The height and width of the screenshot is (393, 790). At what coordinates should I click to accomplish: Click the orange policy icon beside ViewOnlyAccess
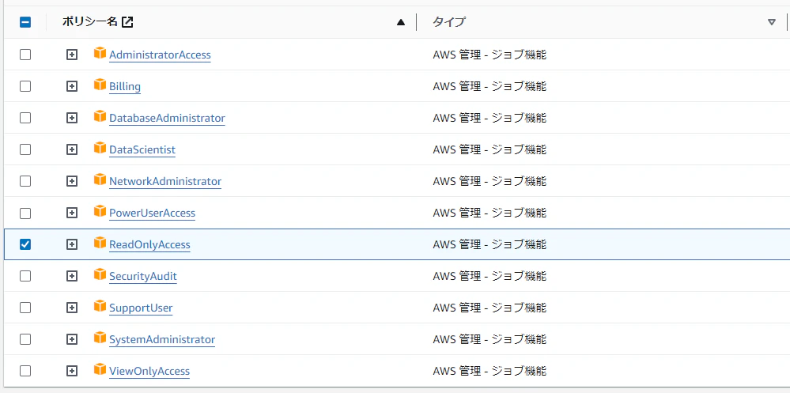coord(100,369)
